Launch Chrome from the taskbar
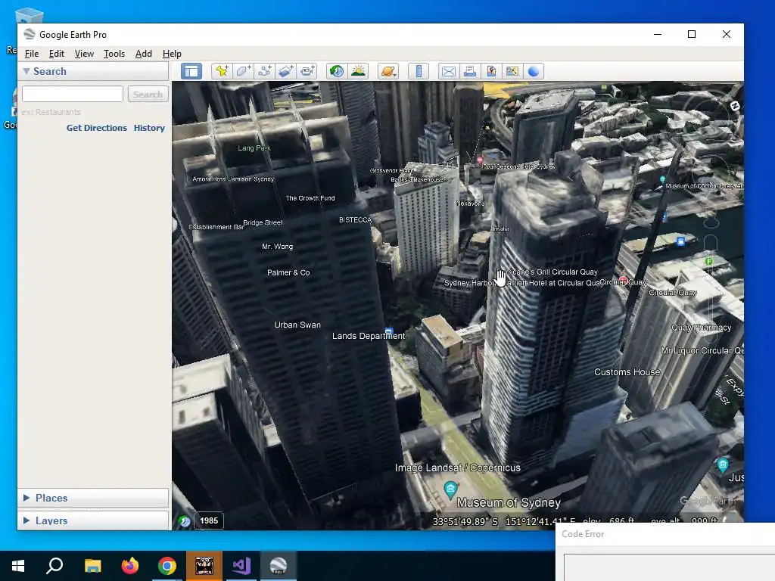 (167, 566)
